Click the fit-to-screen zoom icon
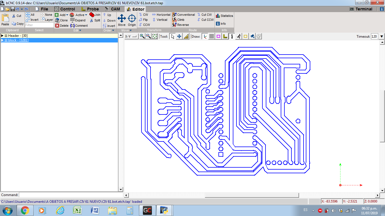The width and height of the screenshot is (385, 216). (155, 36)
